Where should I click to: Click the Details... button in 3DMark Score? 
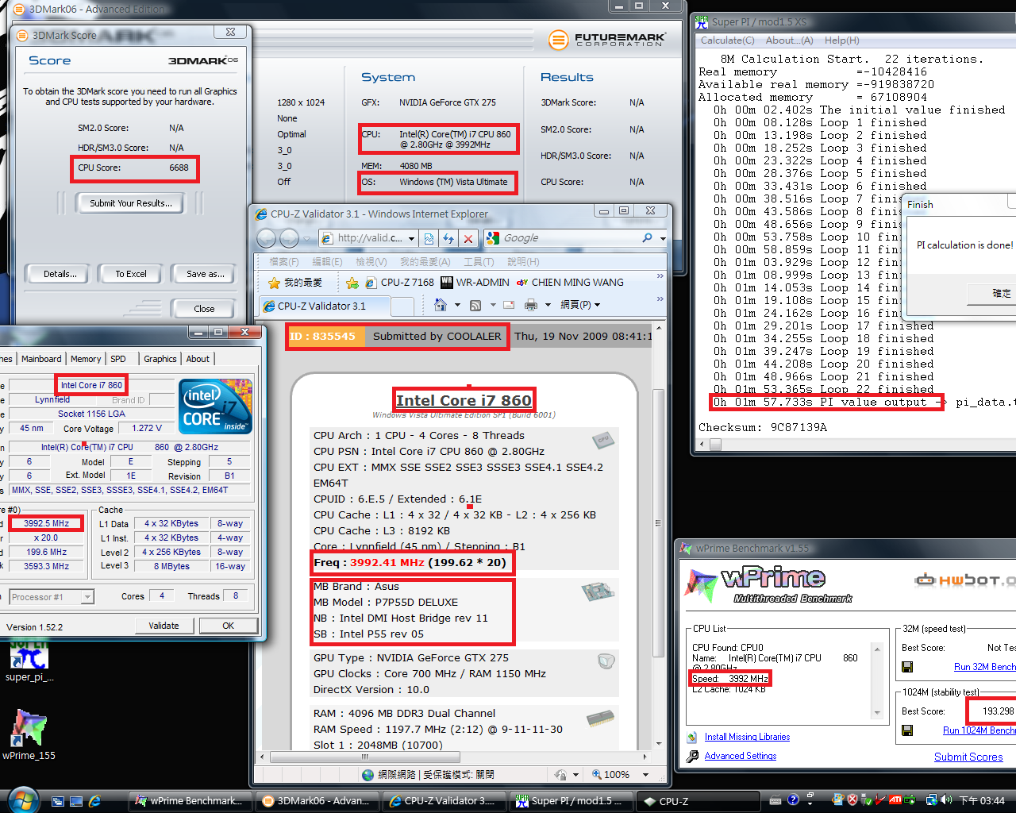coord(60,274)
